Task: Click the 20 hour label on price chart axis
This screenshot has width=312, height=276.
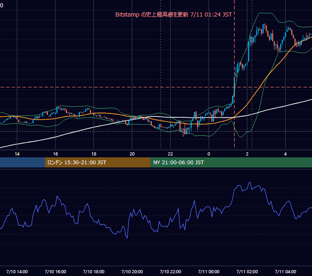Action: (132, 154)
